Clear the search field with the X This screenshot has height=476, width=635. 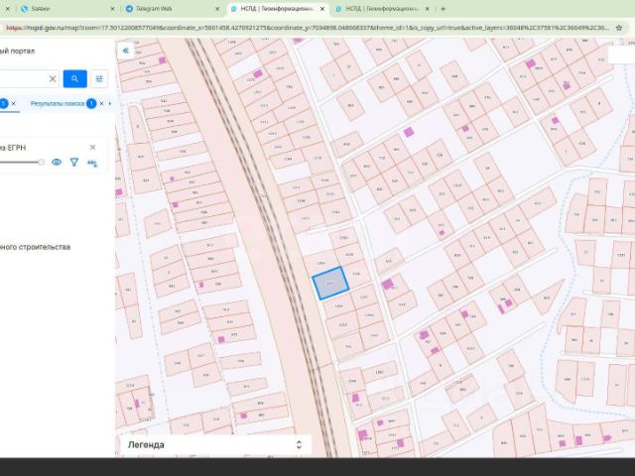[53, 79]
